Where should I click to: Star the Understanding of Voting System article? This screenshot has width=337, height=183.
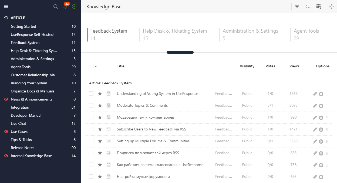[100, 94]
